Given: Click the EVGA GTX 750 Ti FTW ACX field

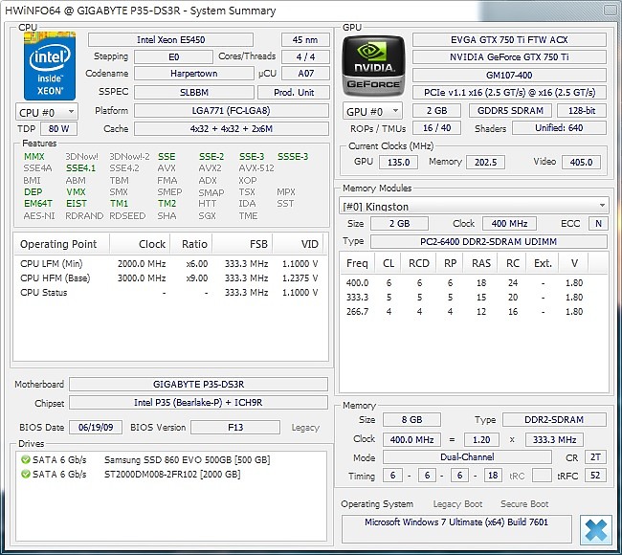Looking at the screenshot, I should click(509, 39).
